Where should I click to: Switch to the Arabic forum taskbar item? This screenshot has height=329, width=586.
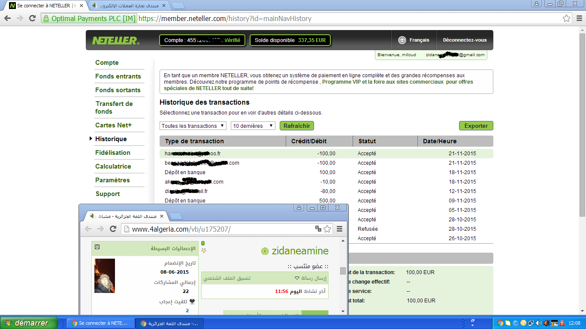point(169,323)
